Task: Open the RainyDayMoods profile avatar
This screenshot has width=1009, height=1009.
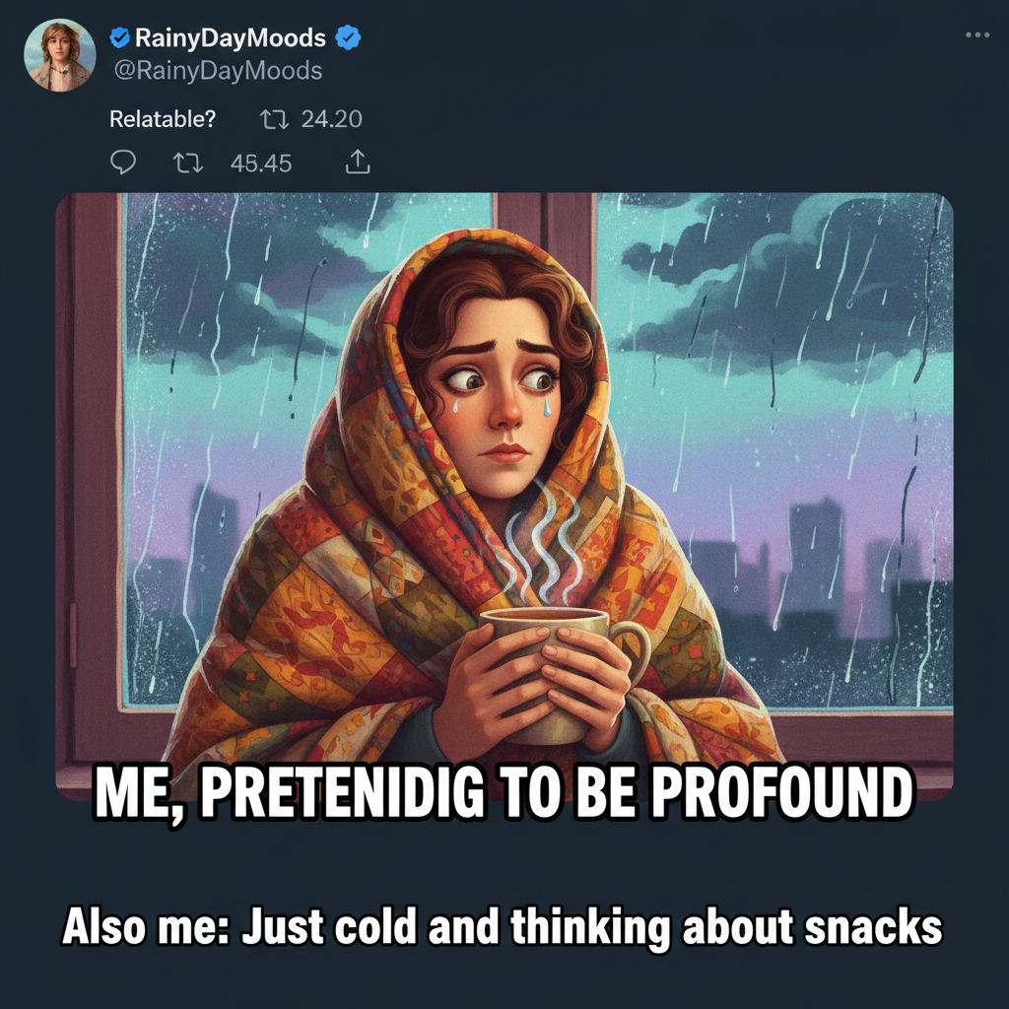Action: (59, 55)
